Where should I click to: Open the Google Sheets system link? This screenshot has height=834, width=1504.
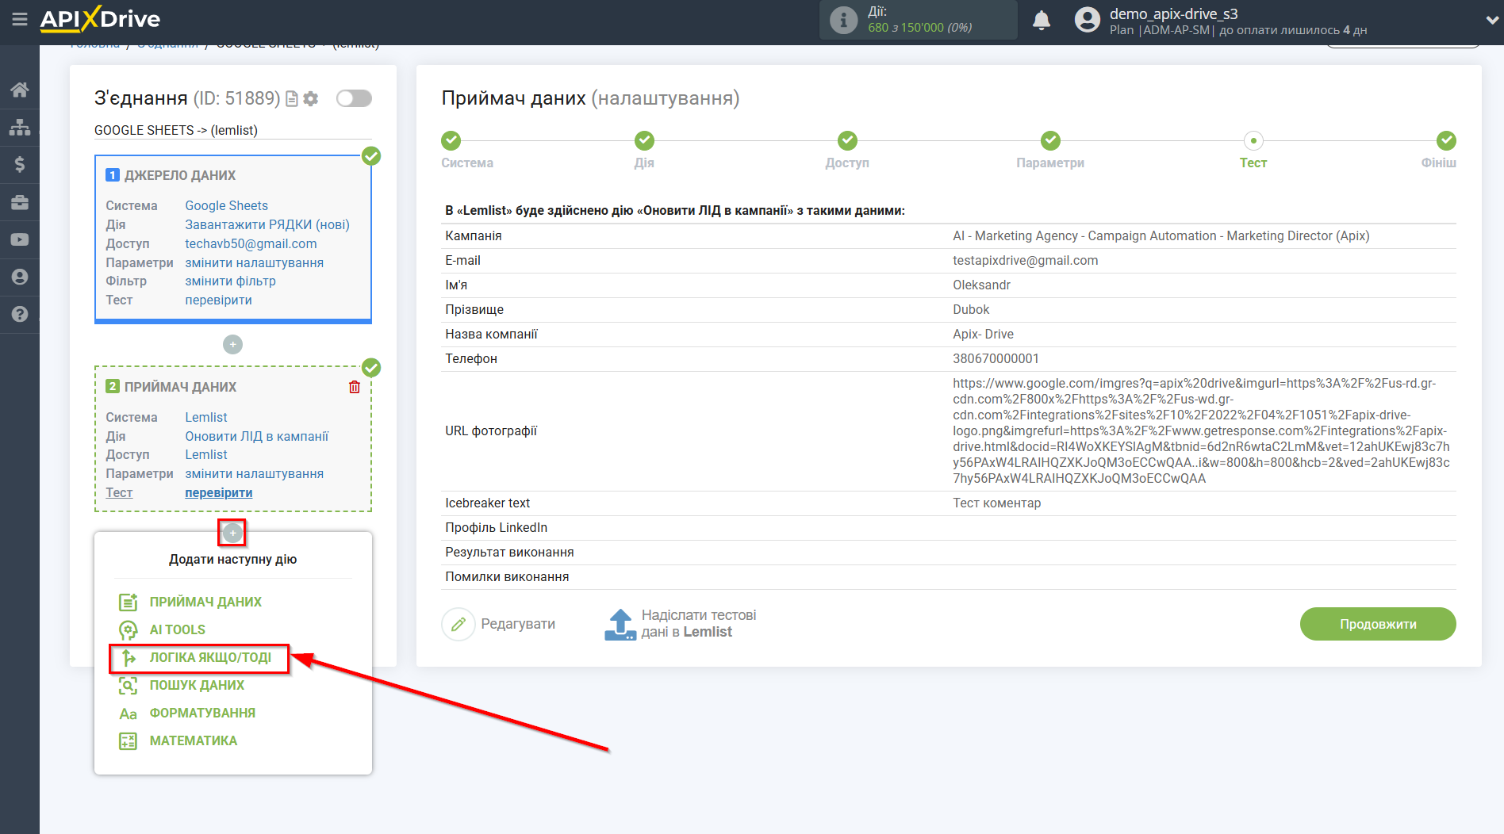226,206
